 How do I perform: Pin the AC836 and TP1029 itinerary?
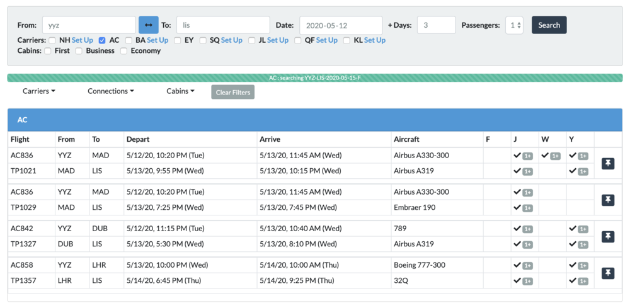click(x=607, y=200)
